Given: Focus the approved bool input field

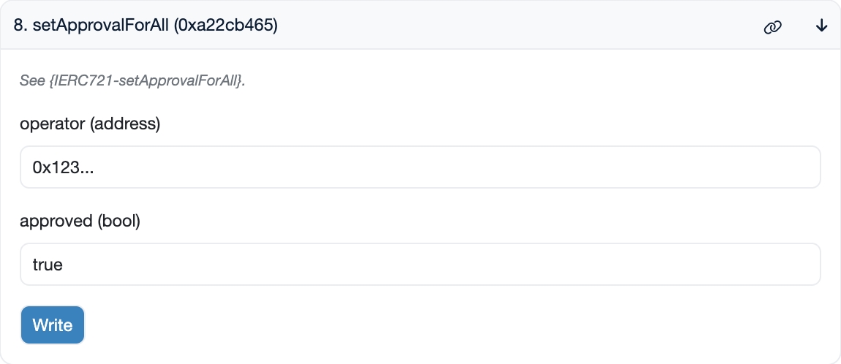Looking at the screenshot, I should click(420, 264).
